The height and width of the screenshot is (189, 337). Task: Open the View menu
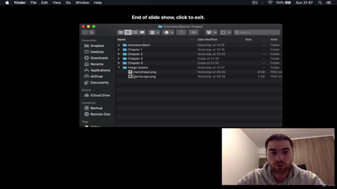tap(57, 3)
